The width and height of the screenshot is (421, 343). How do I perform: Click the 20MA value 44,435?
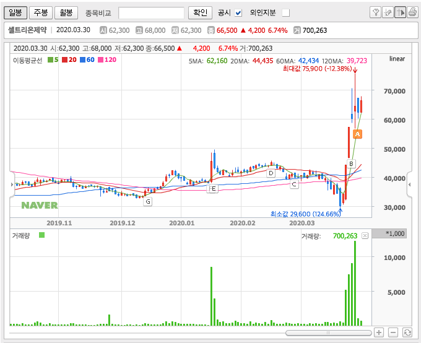263,61
